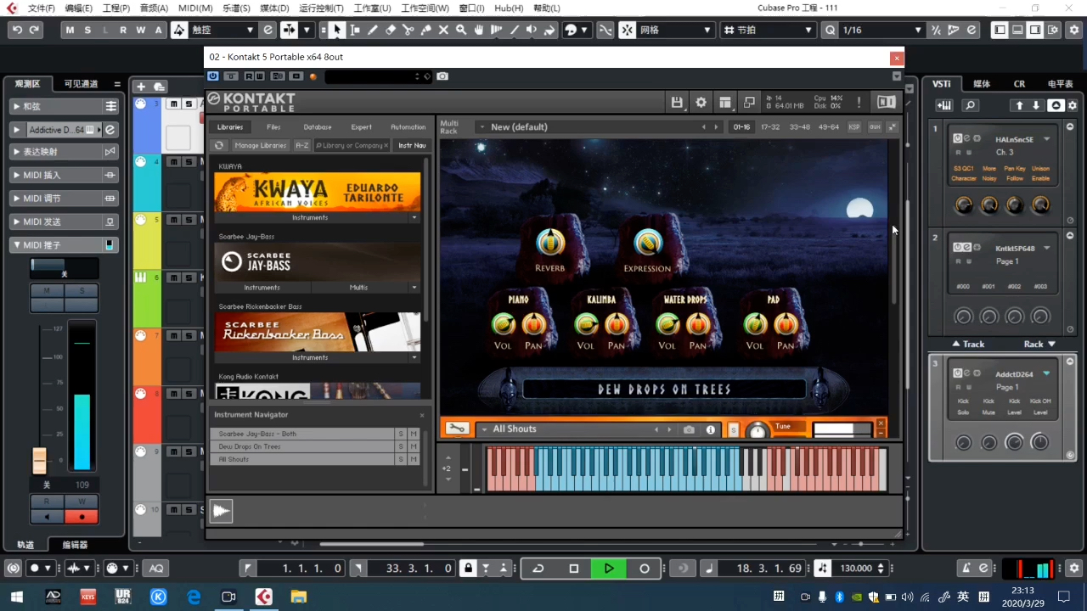Viewport: 1087px width, 611px height.
Task: Toggle right zone visibility
Action: (x=1034, y=30)
